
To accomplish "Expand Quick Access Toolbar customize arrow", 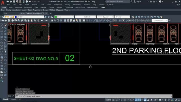I will (39, 1).
